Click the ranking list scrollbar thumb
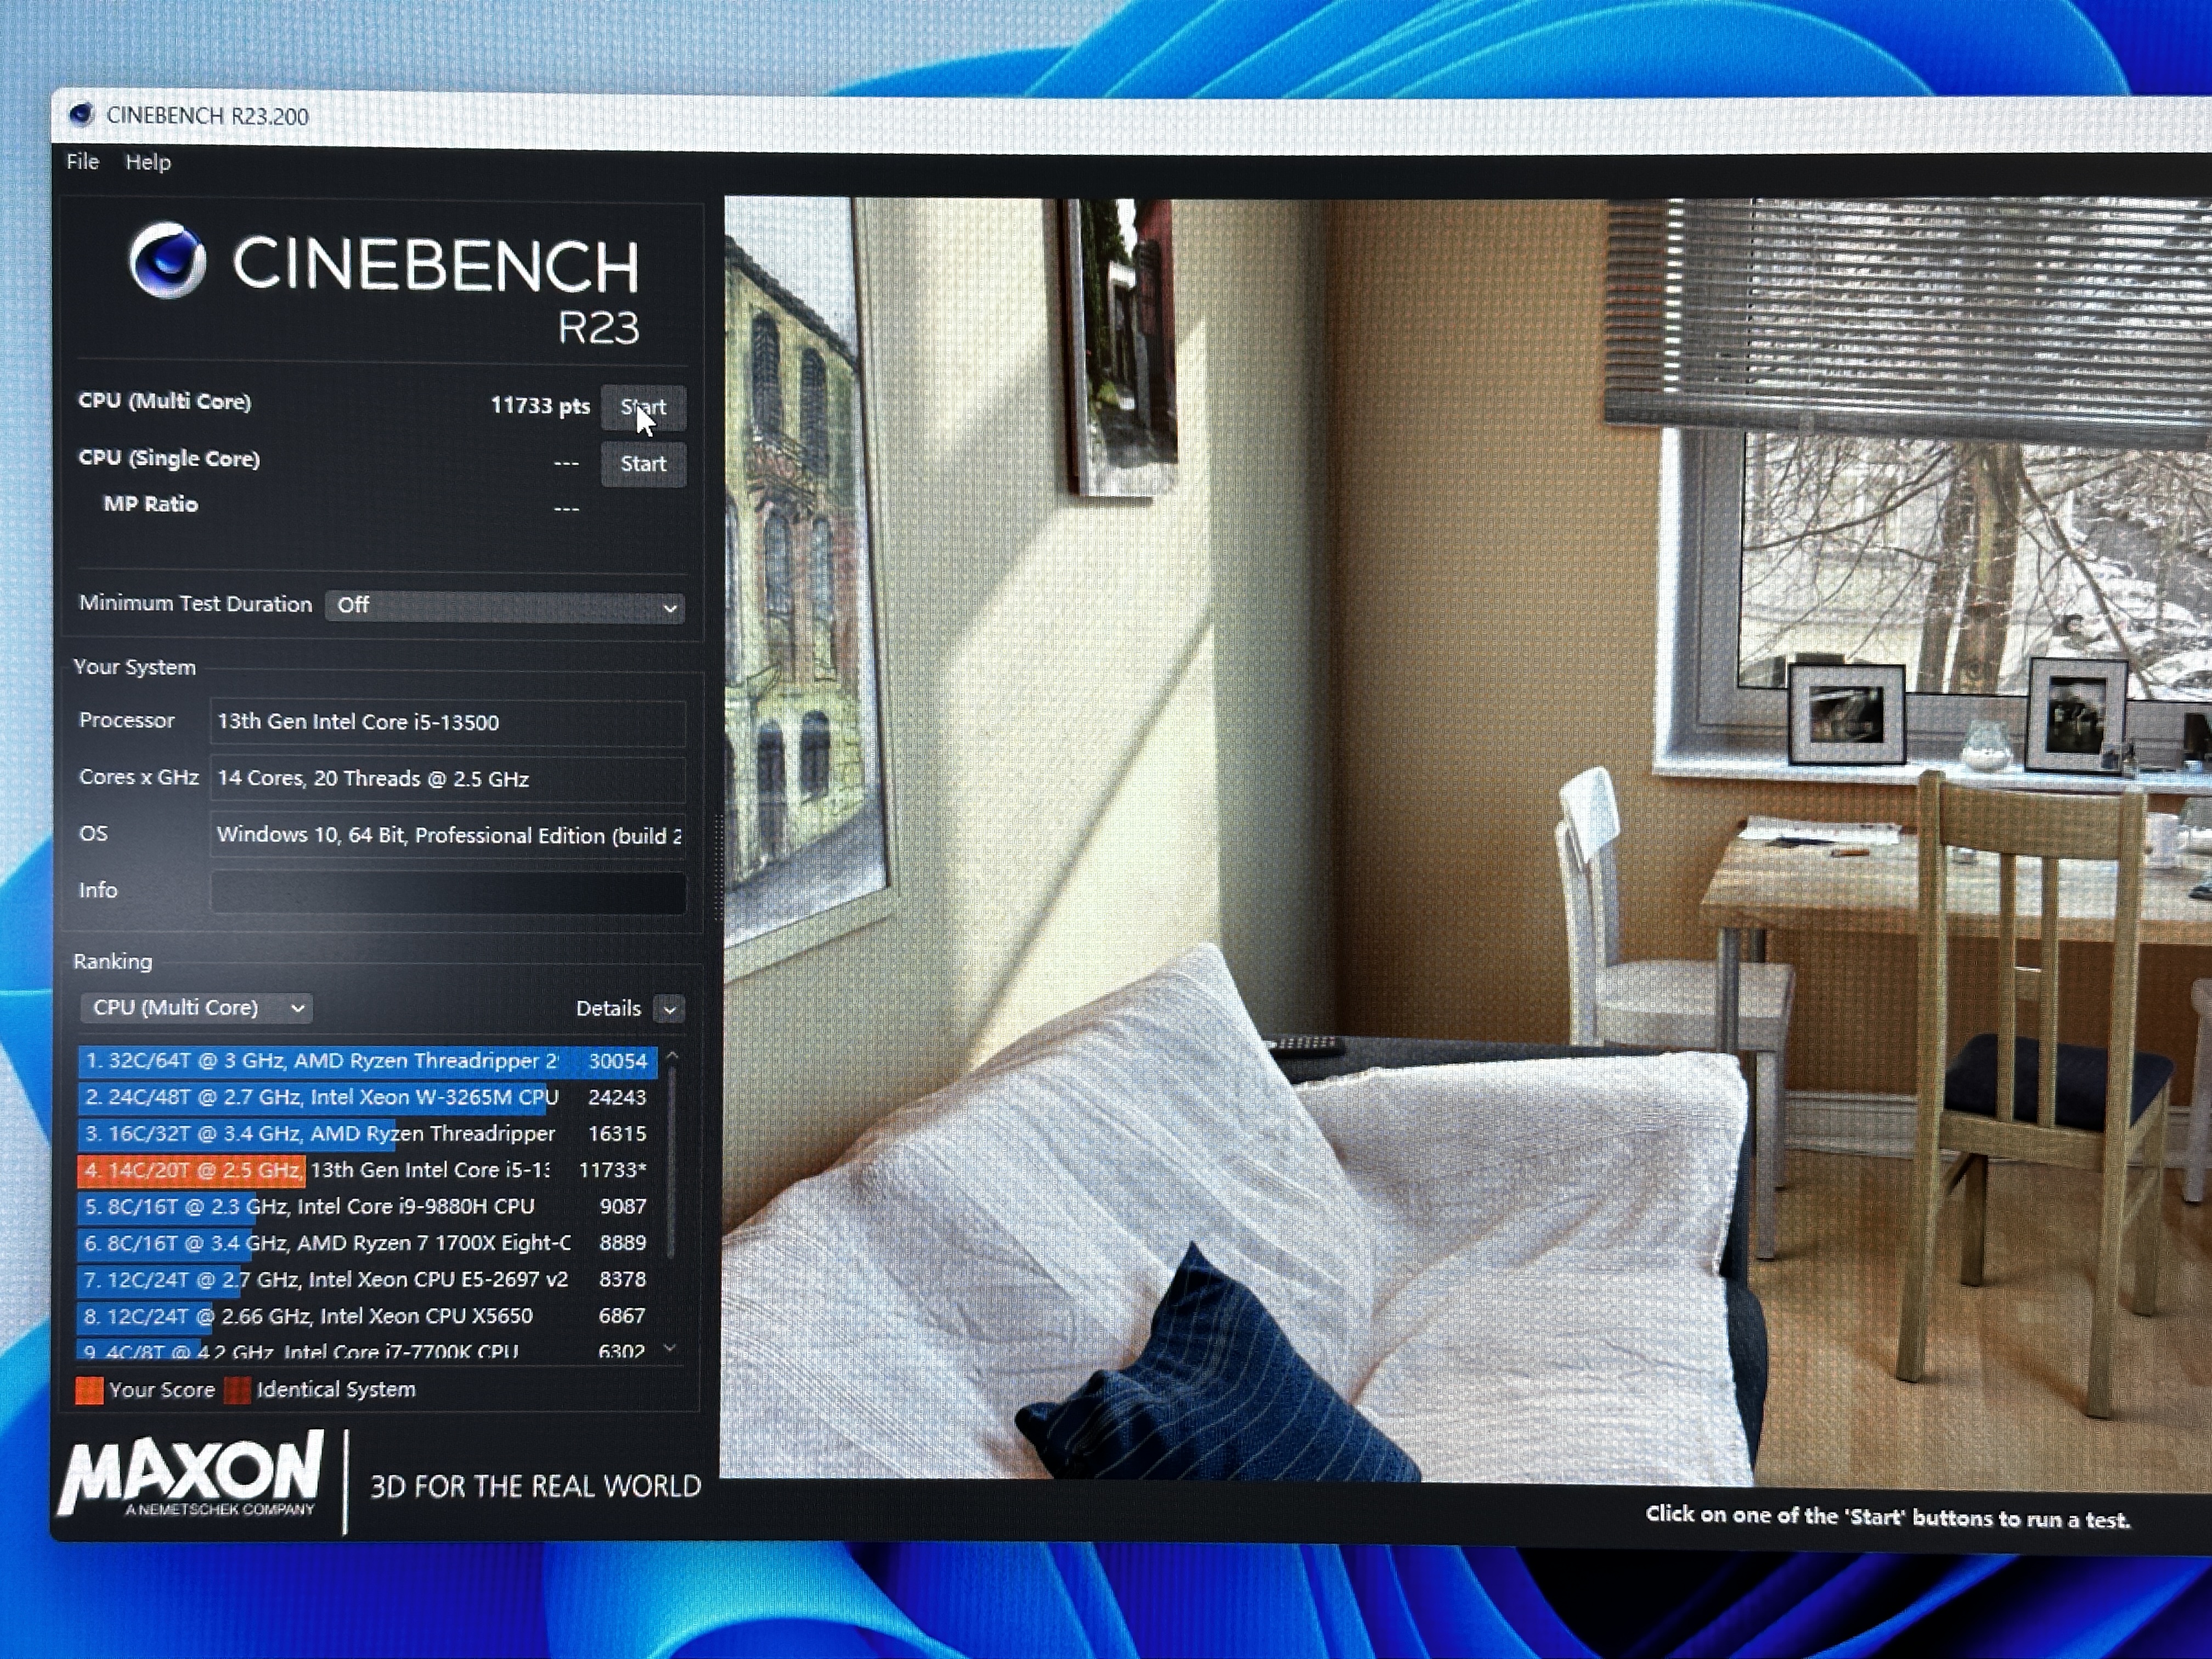The width and height of the screenshot is (2212, 1659). 671,1162
